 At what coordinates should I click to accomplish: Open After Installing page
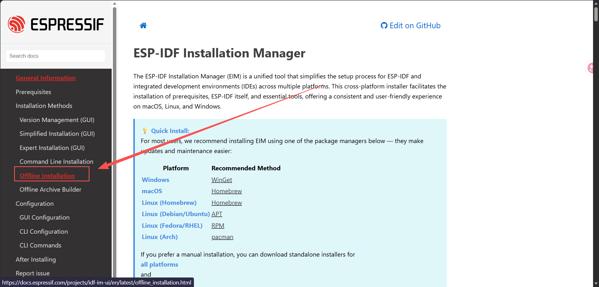[x=36, y=259]
